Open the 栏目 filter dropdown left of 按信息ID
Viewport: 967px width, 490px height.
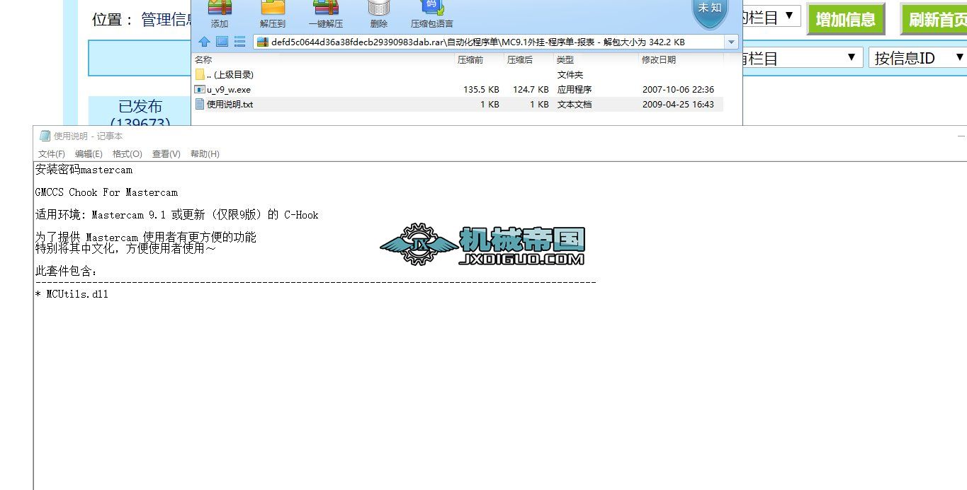(802, 57)
